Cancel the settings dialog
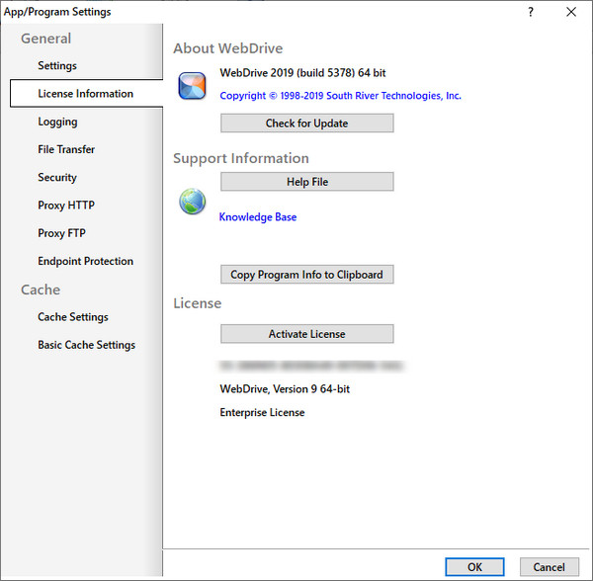This screenshot has width=593, height=581. (x=550, y=567)
